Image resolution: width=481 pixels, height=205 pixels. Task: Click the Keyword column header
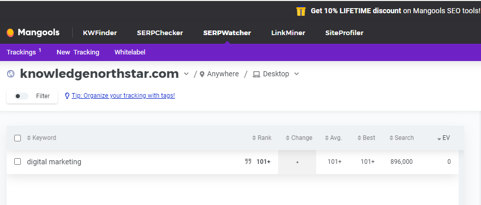coord(44,138)
